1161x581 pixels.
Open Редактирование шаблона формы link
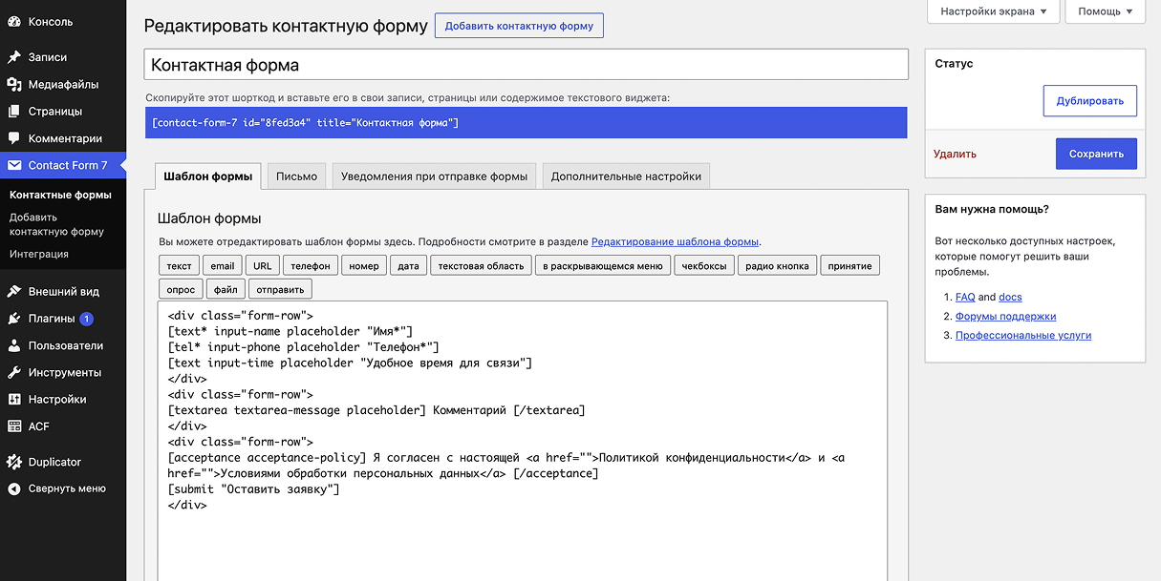(676, 242)
